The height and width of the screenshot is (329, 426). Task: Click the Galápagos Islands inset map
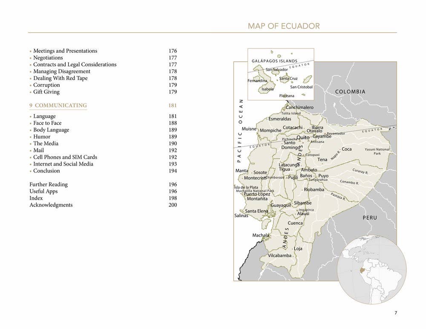(x=281, y=74)
